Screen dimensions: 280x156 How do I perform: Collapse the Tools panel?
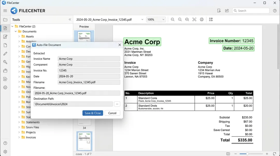(70, 20)
